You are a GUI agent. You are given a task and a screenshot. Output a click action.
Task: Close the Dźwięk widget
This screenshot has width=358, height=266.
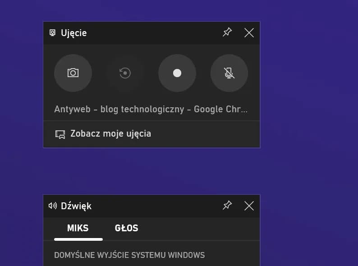pyautogui.click(x=249, y=206)
